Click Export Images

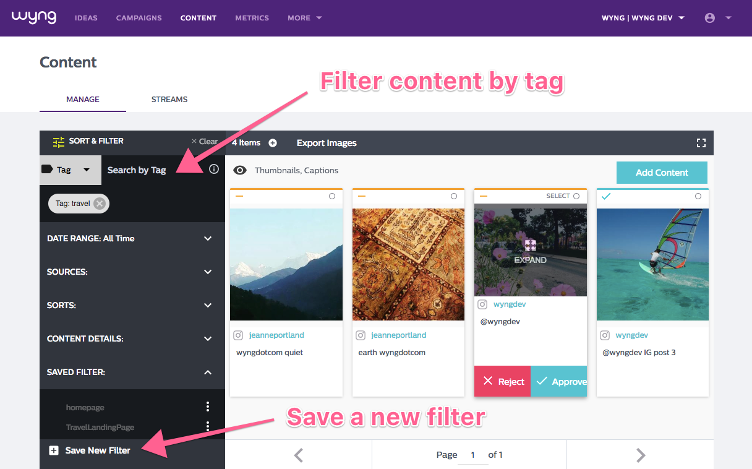(x=327, y=143)
